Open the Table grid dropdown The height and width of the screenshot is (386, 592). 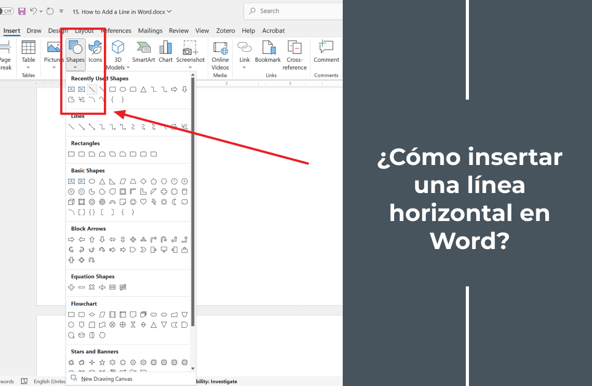pyautogui.click(x=29, y=54)
